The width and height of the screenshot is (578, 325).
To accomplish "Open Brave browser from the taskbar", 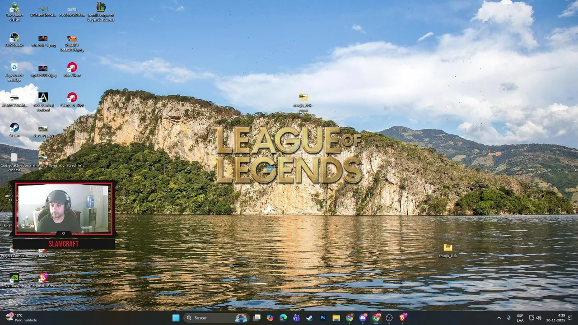I will (402, 318).
